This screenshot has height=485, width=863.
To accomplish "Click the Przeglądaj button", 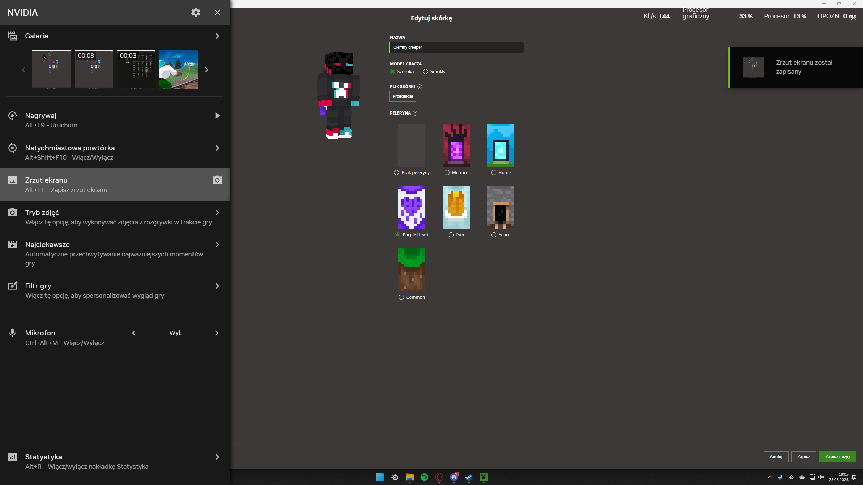I will coord(403,96).
